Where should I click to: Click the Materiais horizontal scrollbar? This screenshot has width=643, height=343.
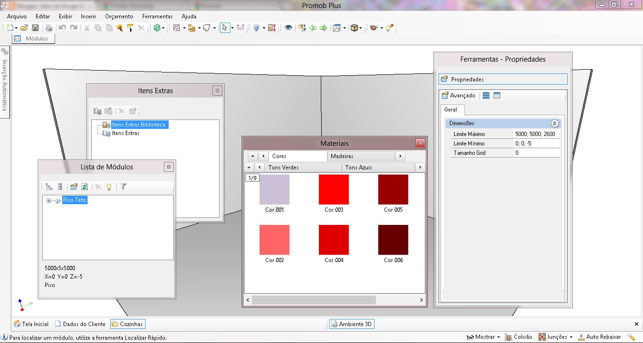pos(314,300)
